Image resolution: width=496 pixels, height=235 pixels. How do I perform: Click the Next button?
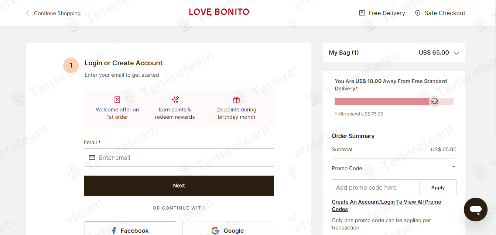coord(179,186)
